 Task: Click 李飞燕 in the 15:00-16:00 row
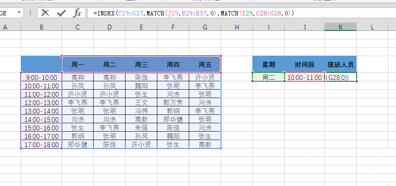tap(109, 128)
